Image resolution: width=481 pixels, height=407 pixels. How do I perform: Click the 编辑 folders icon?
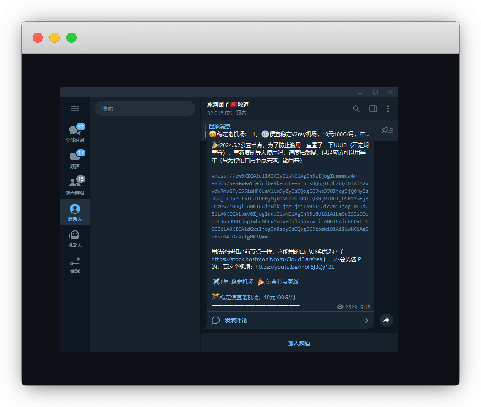point(75,265)
